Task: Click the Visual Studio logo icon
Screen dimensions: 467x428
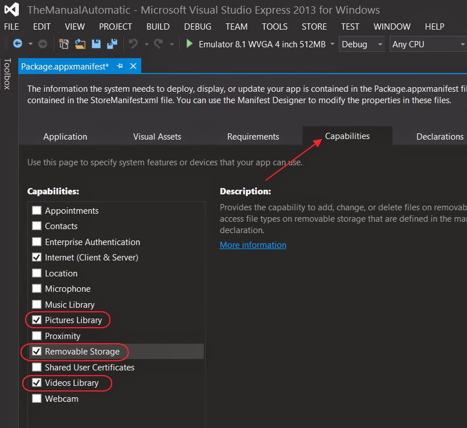Action: [11, 10]
